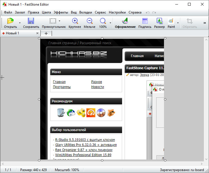Viewport: 209px width, 173px height.
Task: Open the Resize (Размер) tool
Action: click(x=159, y=21)
